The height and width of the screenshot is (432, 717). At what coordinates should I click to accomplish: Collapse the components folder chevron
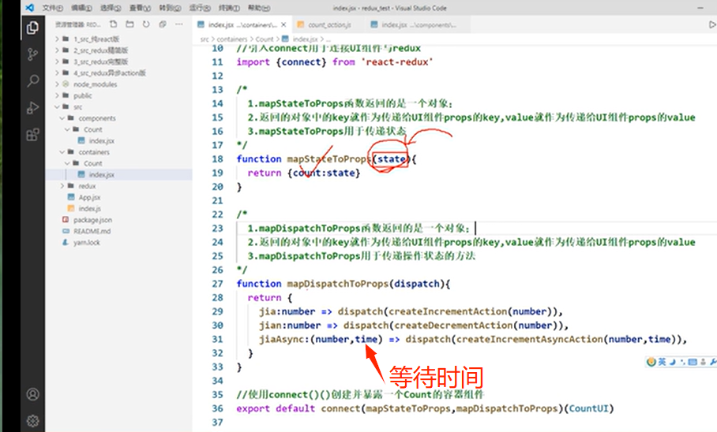click(x=62, y=117)
